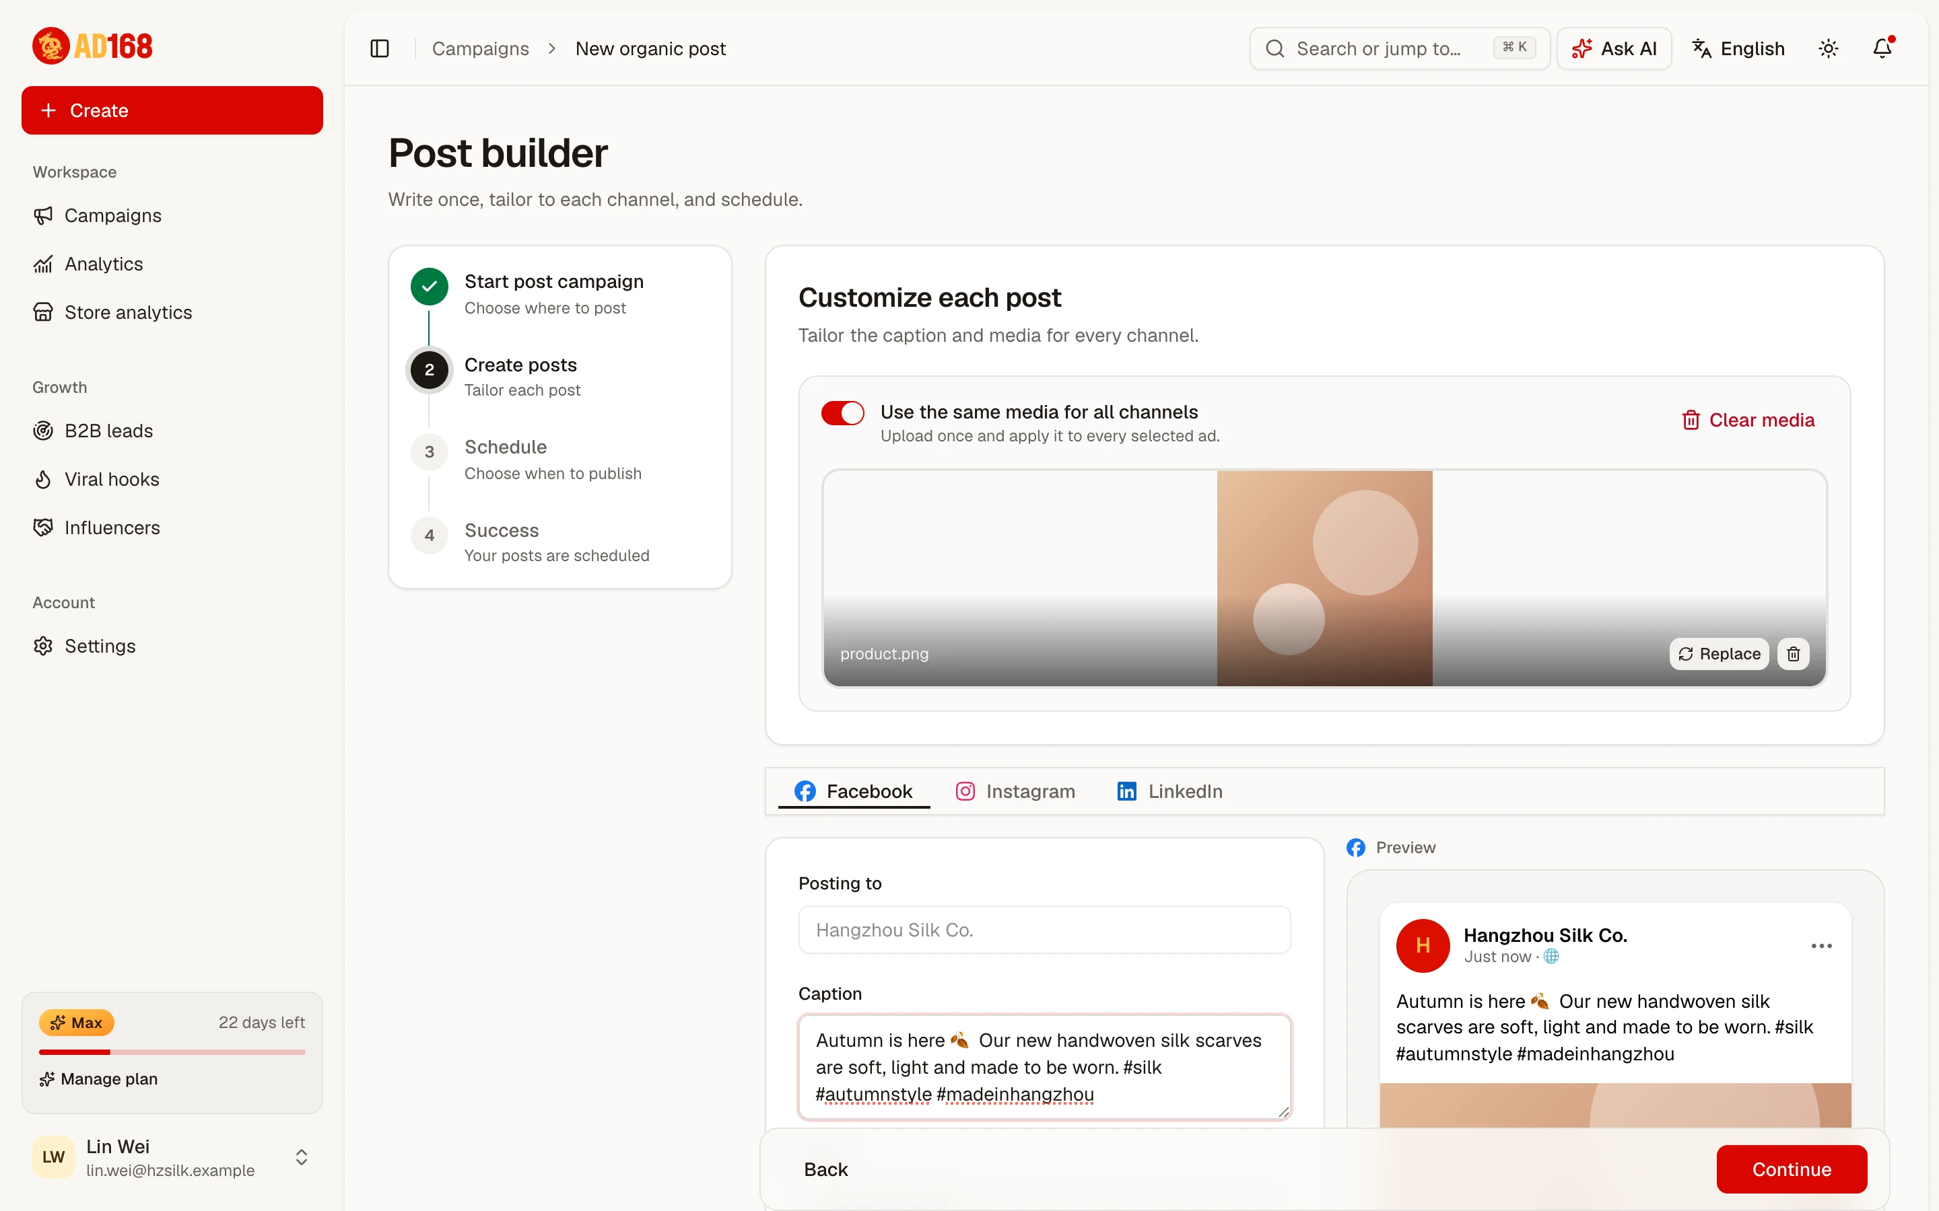Click the Analytics chart icon
1939x1211 pixels.
(x=43, y=264)
